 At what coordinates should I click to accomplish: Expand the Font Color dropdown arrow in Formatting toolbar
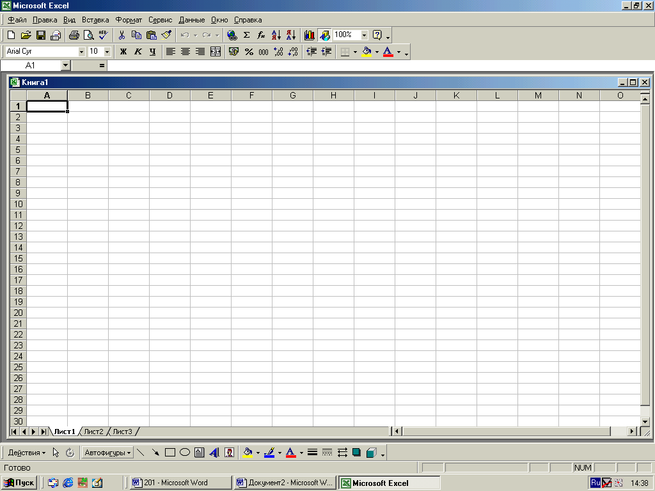(399, 52)
